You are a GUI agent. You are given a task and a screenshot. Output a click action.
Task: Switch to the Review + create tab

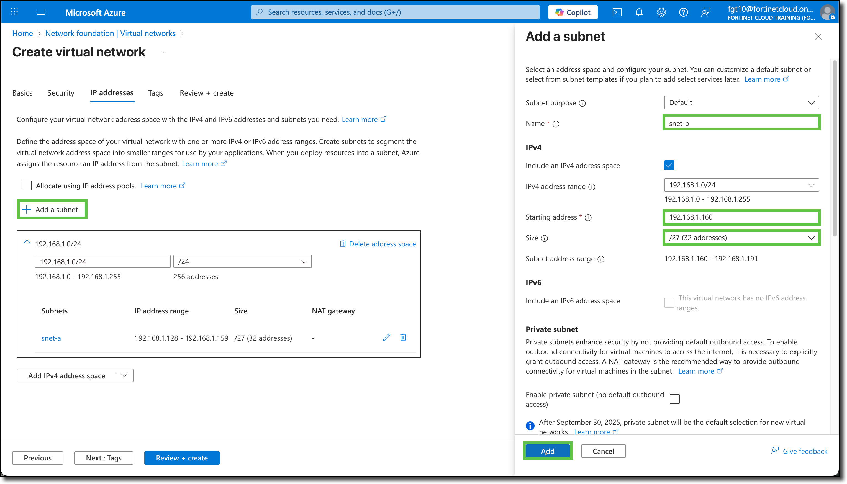click(x=206, y=93)
